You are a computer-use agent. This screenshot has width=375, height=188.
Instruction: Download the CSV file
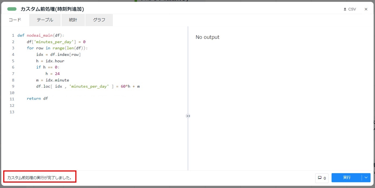[350, 9]
